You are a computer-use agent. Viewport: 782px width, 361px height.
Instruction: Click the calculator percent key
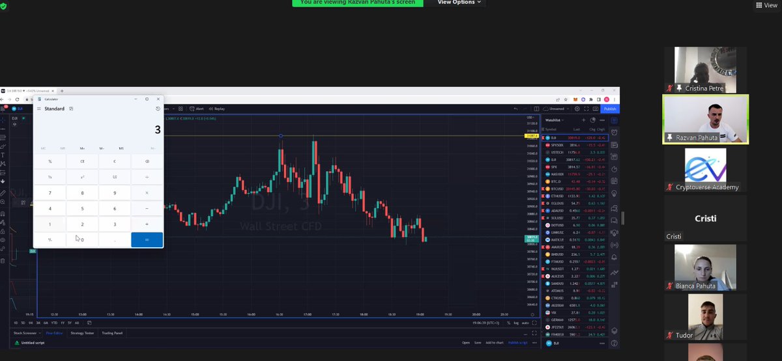pyautogui.click(x=50, y=161)
